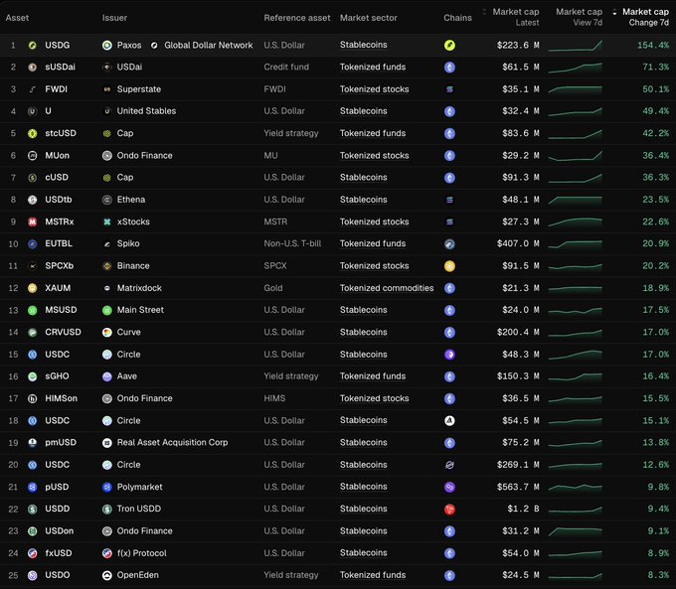Click the chain icon in the EUTBL row
Image resolution: width=676 pixels, height=589 pixels.
click(x=449, y=244)
